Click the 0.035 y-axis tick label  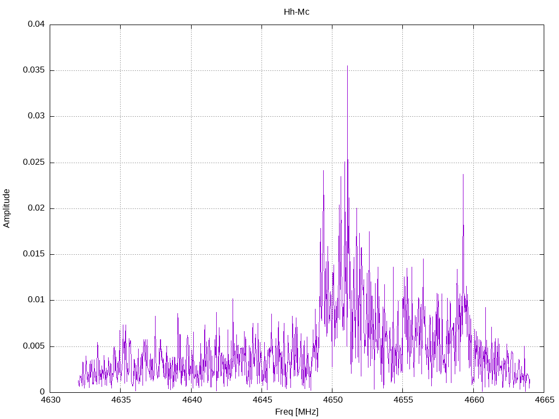tap(34, 70)
